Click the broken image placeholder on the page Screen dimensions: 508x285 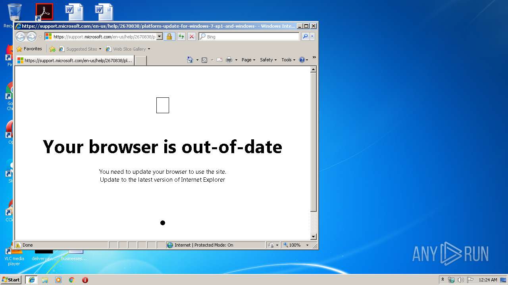click(x=163, y=105)
